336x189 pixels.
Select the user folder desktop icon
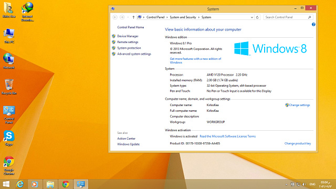[x=9, y=10]
